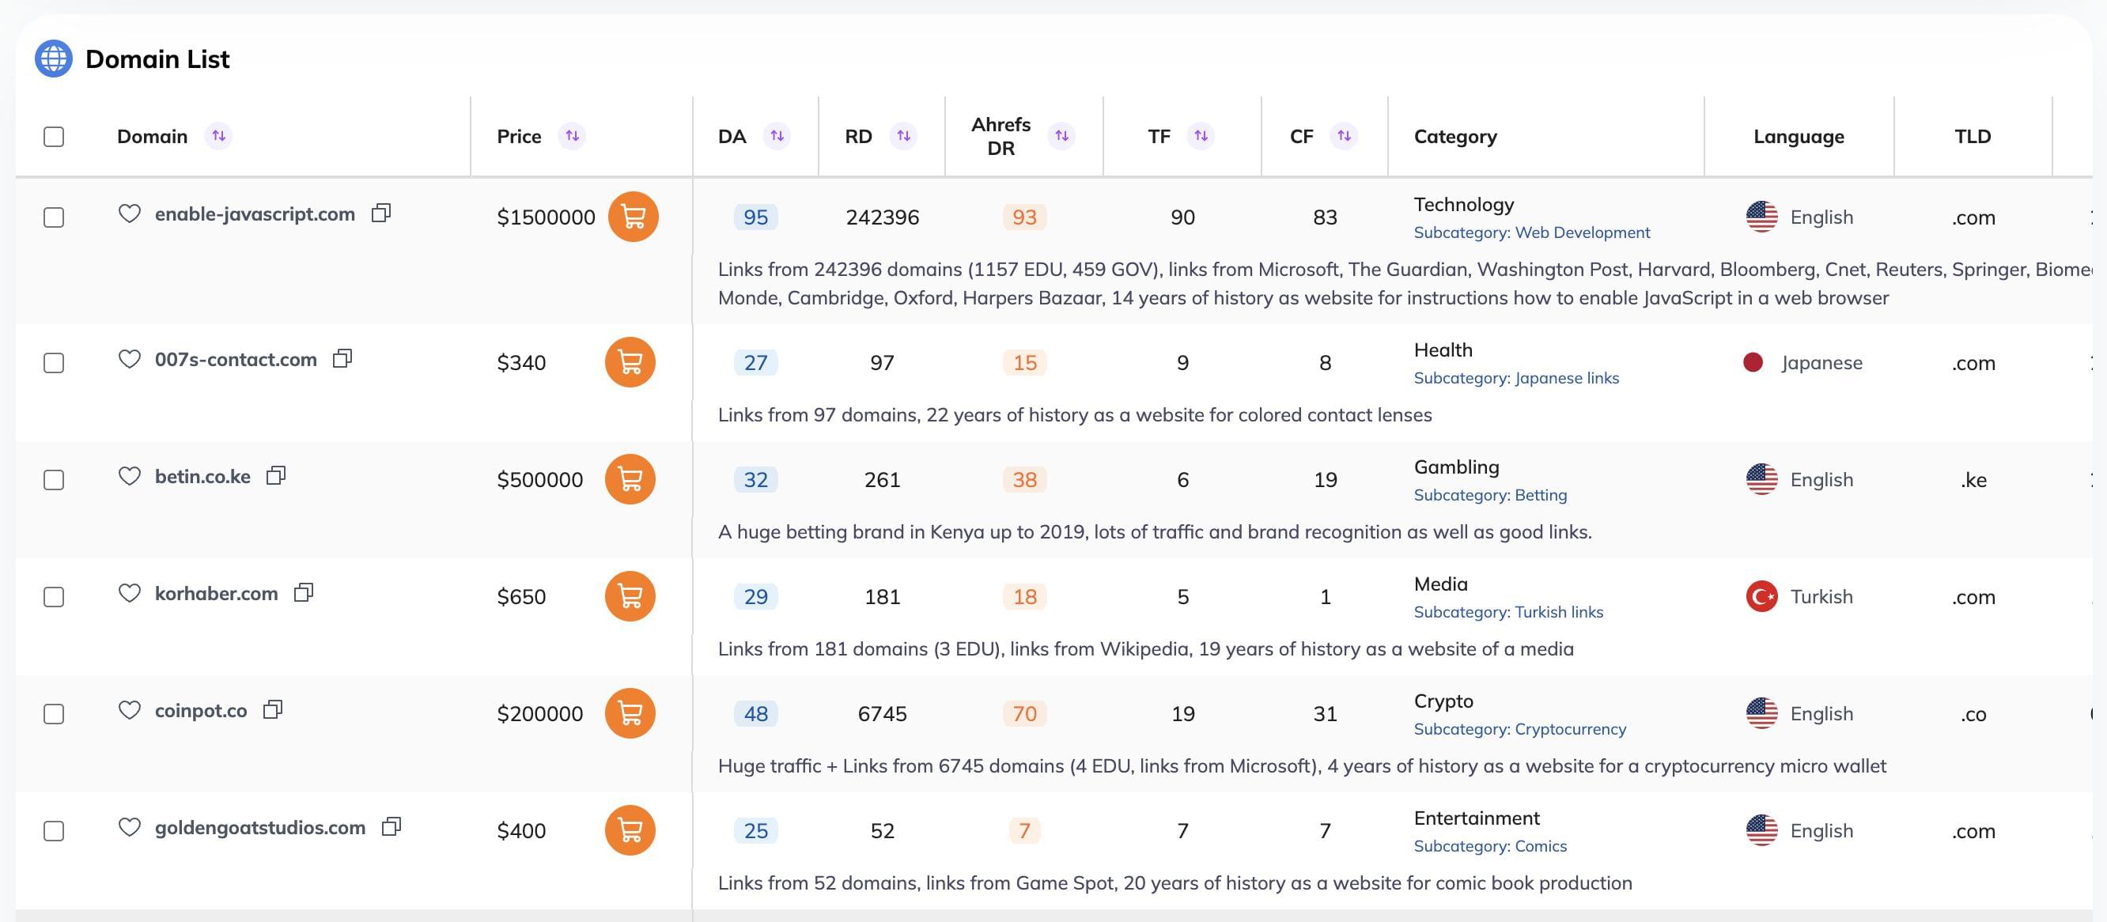Favorite 007s-contact.com with heart icon
Image resolution: width=2107 pixels, height=922 pixels.
(x=129, y=359)
